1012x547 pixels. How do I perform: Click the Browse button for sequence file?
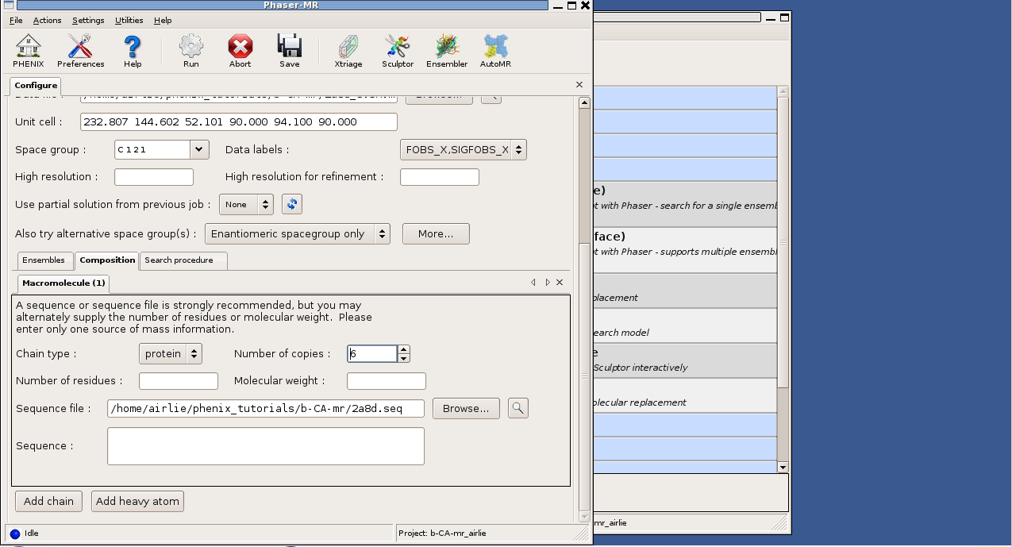(466, 408)
